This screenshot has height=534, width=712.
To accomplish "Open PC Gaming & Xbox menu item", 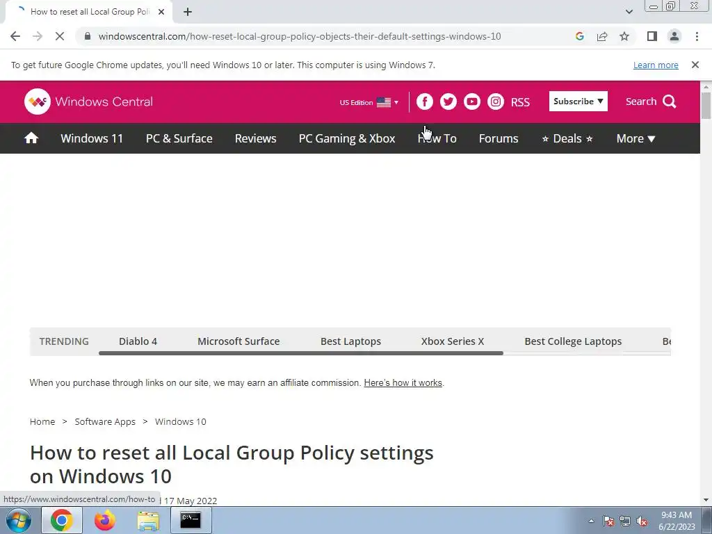I will pos(347,138).
